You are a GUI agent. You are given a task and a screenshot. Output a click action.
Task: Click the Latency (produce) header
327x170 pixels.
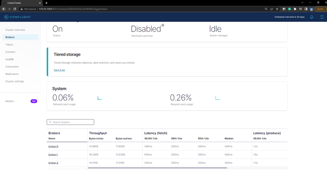pos(267,133)
